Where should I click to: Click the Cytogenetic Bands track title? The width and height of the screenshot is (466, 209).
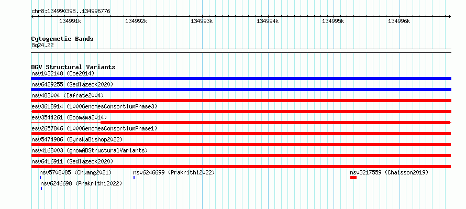[x=62, y=39]
